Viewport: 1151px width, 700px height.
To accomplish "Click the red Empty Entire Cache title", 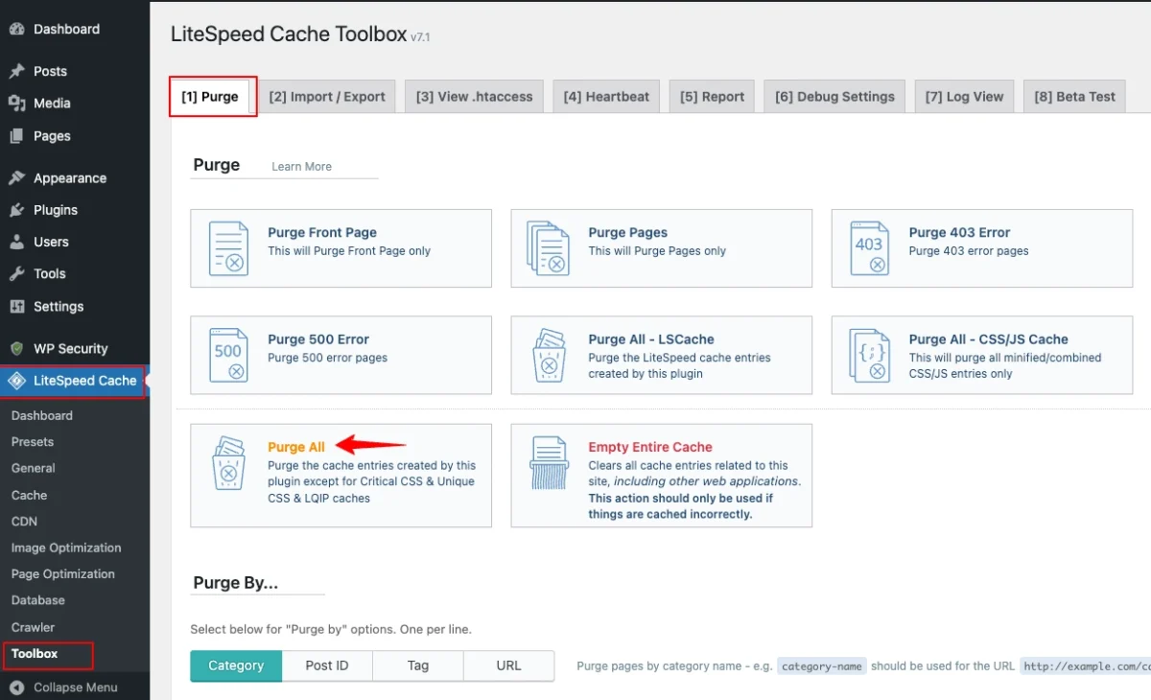I will coord(650,447).
